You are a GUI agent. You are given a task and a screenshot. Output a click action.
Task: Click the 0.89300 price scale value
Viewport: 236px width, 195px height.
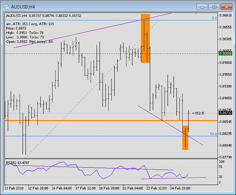pyautogui.click(x=225, y=86)
